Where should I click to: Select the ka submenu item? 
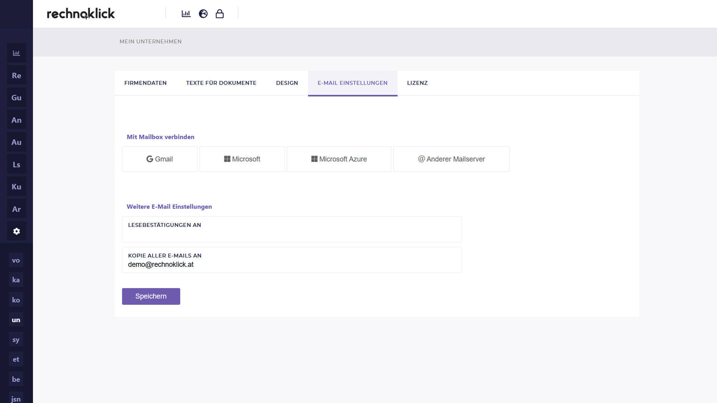16,280
